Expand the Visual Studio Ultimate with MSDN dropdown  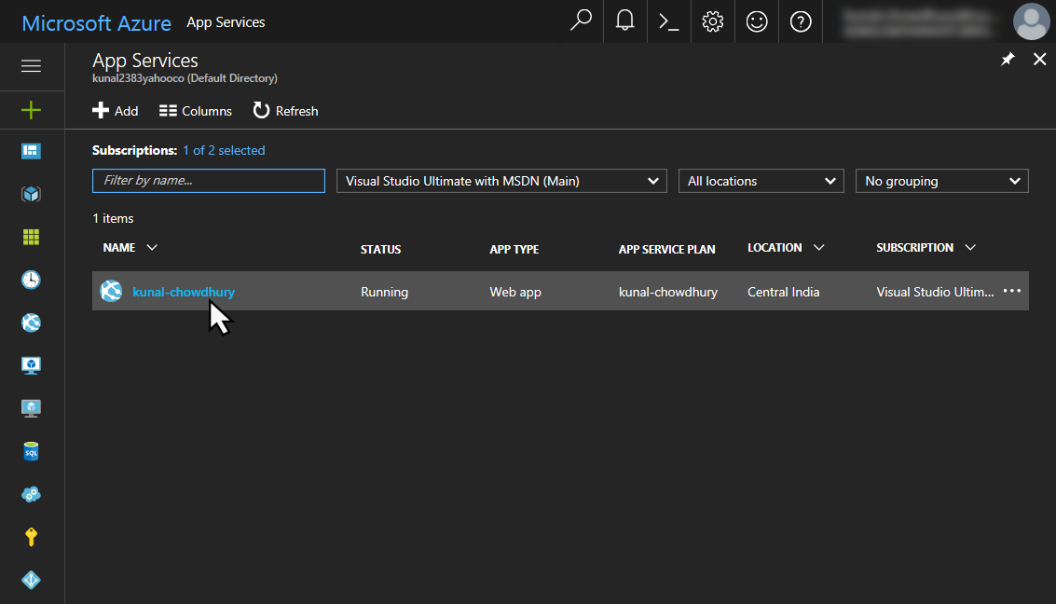[x=501, y=181]
